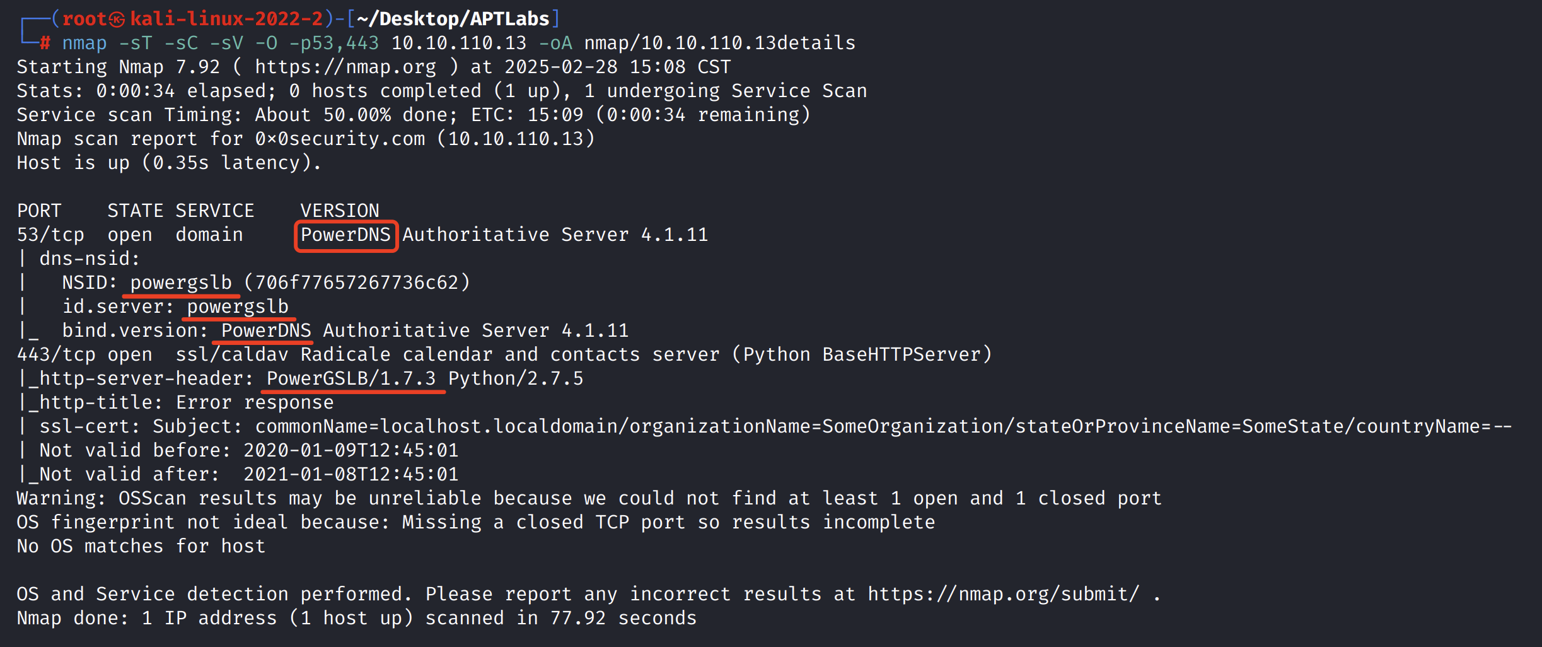Screen dimensions: 1542x647
Task: Click the 443/tcp port entry
Action: tap(50, 354)
